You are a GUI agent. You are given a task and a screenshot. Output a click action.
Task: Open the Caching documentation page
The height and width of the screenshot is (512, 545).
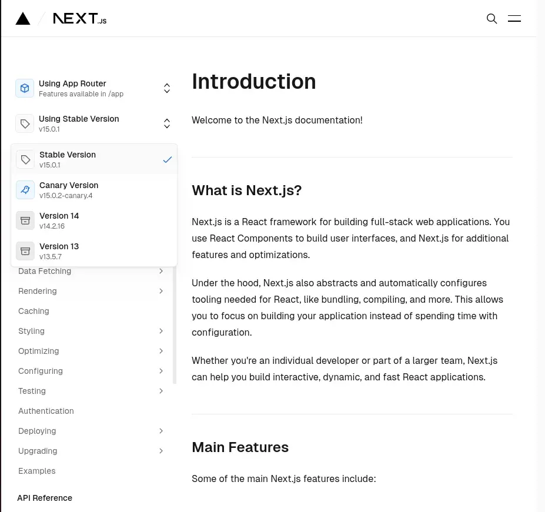(34, 311)
